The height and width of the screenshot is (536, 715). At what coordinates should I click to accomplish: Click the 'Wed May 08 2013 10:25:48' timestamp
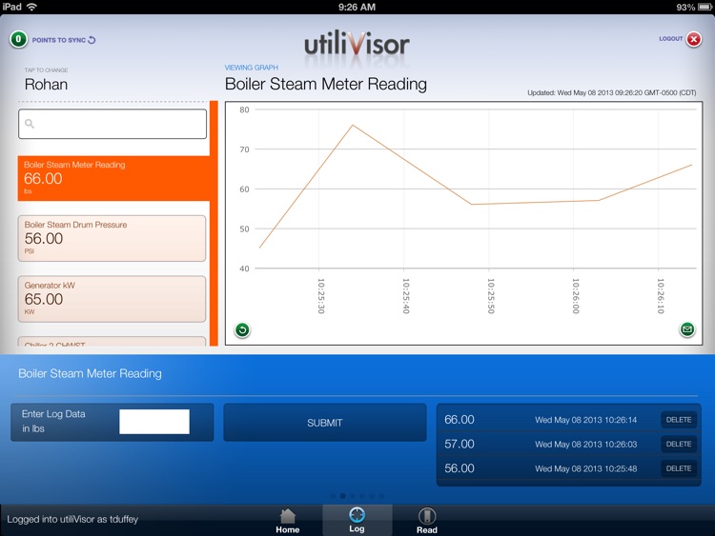[586, 468]
